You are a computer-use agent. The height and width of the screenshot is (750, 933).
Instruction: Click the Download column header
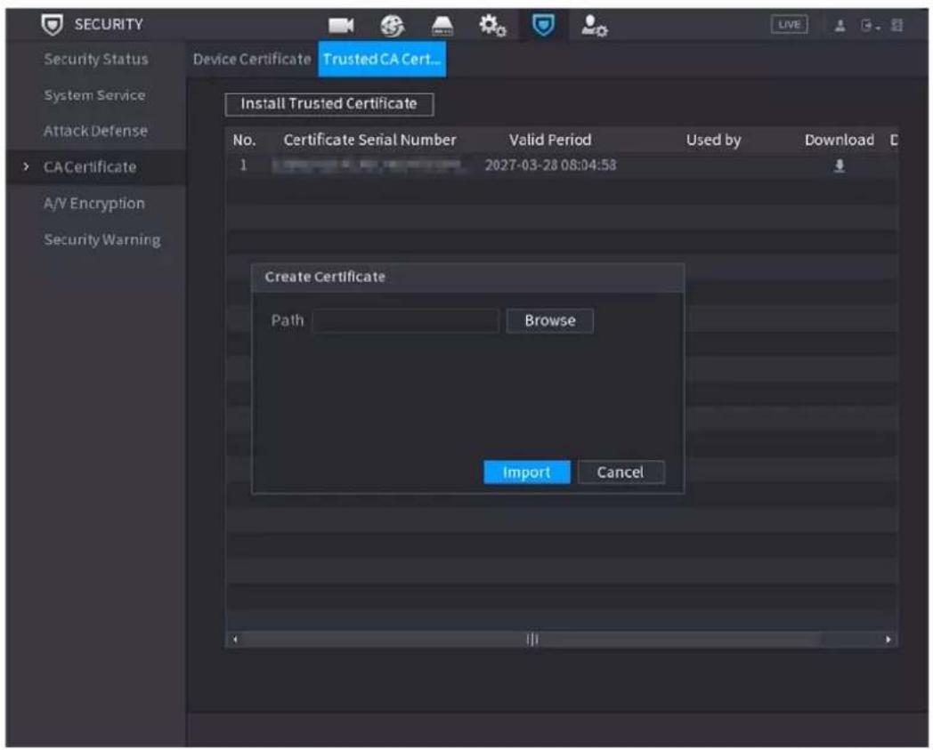[839, 140]
